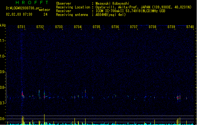Click the Receiver field label
Image resolution: width=197 pixels, height=125 pixels.
pos(64,11)
